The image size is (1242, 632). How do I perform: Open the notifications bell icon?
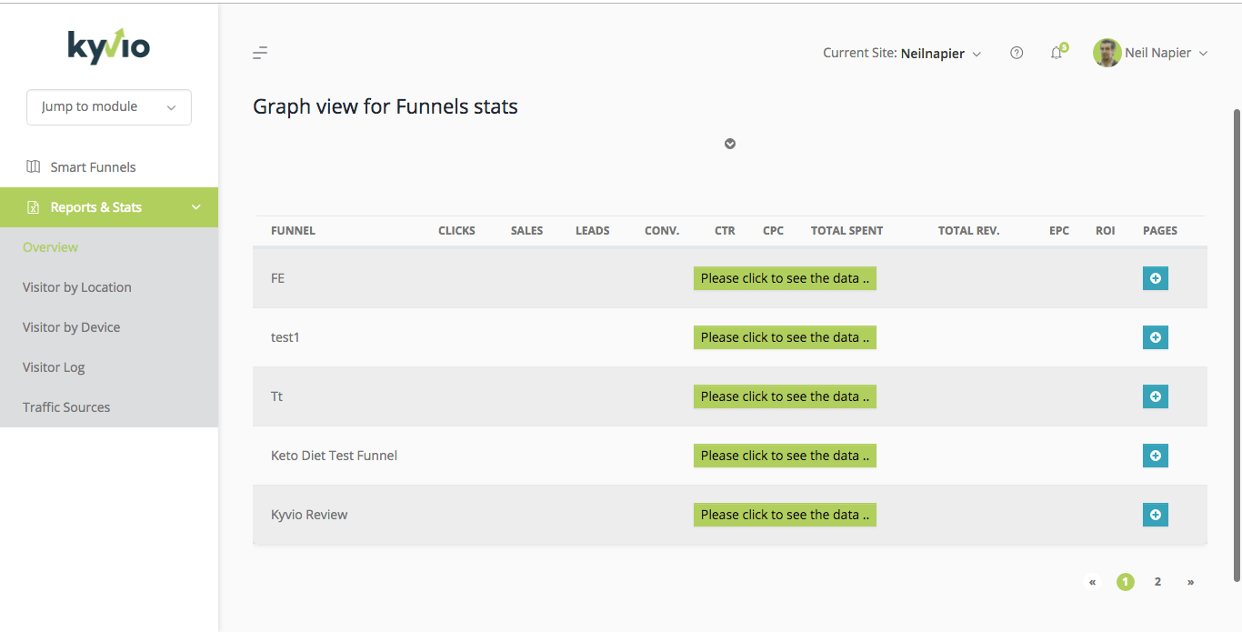point(1057,53)
